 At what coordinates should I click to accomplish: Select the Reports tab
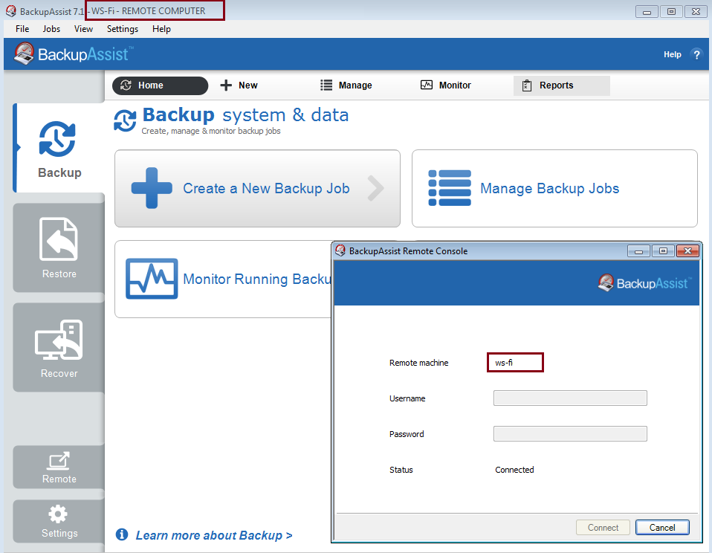point(562,85)
